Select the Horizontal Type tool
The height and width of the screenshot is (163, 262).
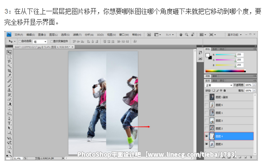9,123
